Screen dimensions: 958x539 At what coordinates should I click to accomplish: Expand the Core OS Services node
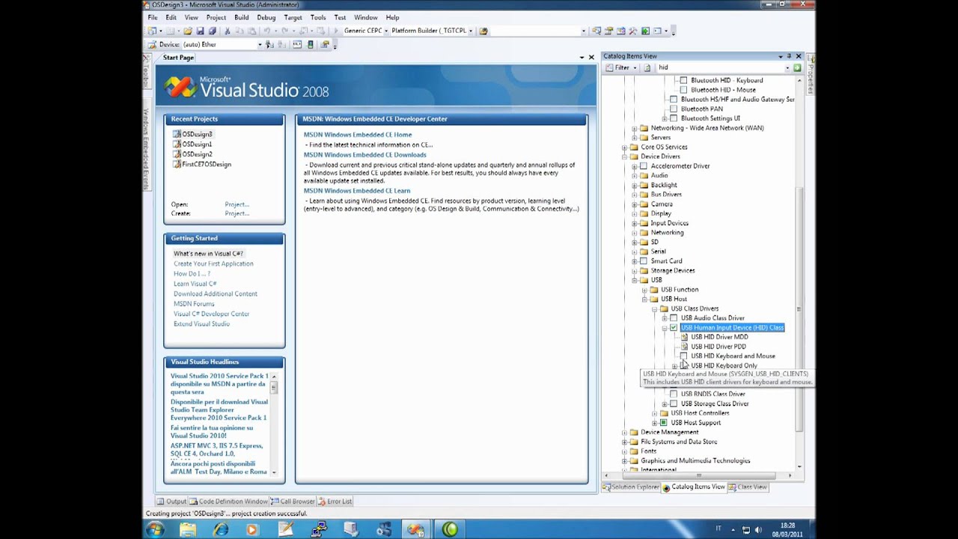pos(624,147)
